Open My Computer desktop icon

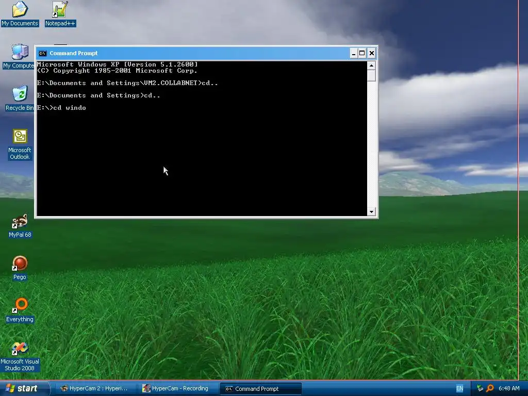coord(19,56)
